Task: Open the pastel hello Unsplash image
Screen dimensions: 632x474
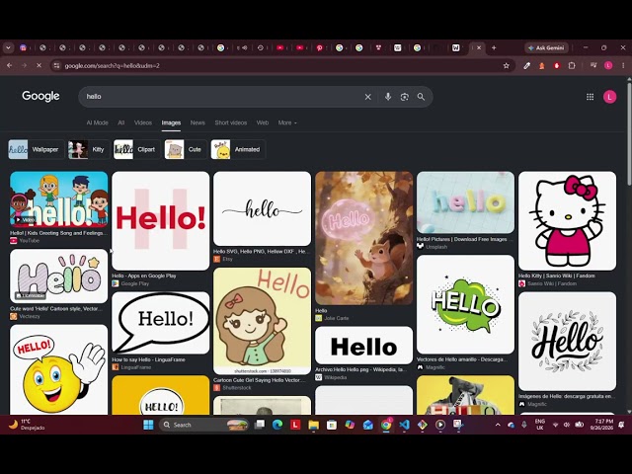Action: (x=465, y=202)
